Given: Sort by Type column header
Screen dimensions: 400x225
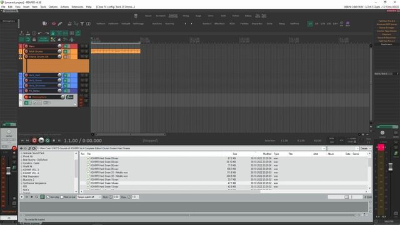Looking at the screenshot, I should tap(276, 154).
